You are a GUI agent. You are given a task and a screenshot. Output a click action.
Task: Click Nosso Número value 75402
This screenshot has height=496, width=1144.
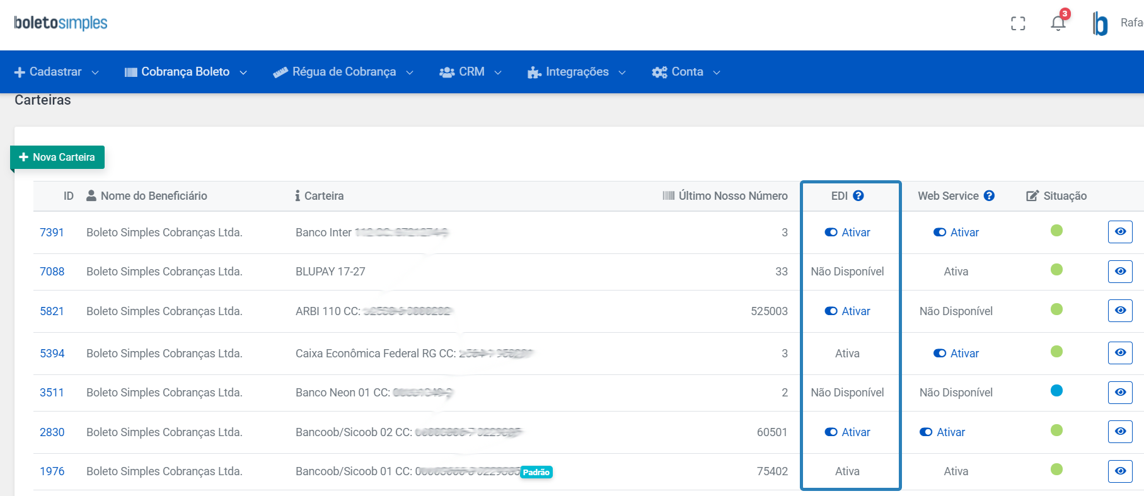tap(772, 471)
